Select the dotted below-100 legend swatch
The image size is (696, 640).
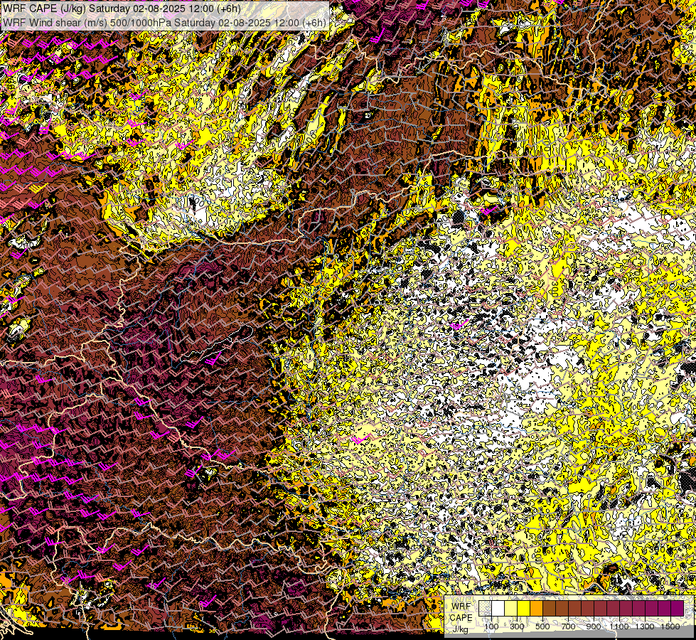pyautogui.click(x=485, y=608)
